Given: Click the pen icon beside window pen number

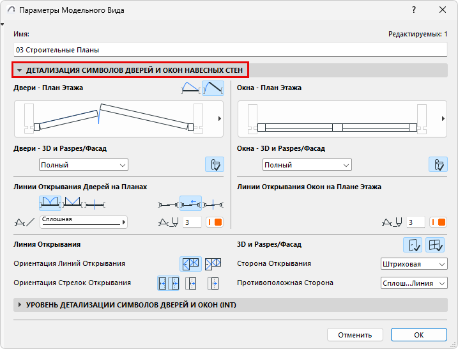Looking at the screenshot, I should tap(392, 222).
